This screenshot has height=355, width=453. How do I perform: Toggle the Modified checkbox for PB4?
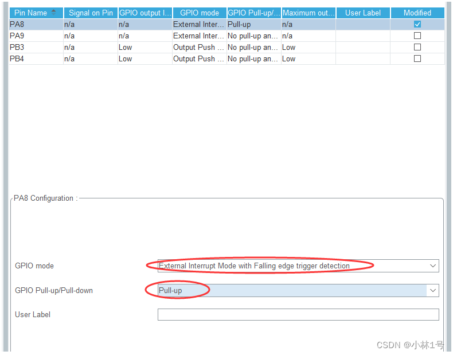coord(417,58)
